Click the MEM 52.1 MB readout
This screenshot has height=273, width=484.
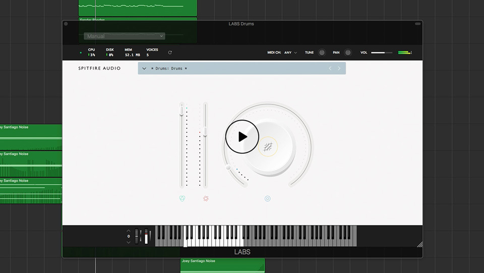(x=132, y=52)
